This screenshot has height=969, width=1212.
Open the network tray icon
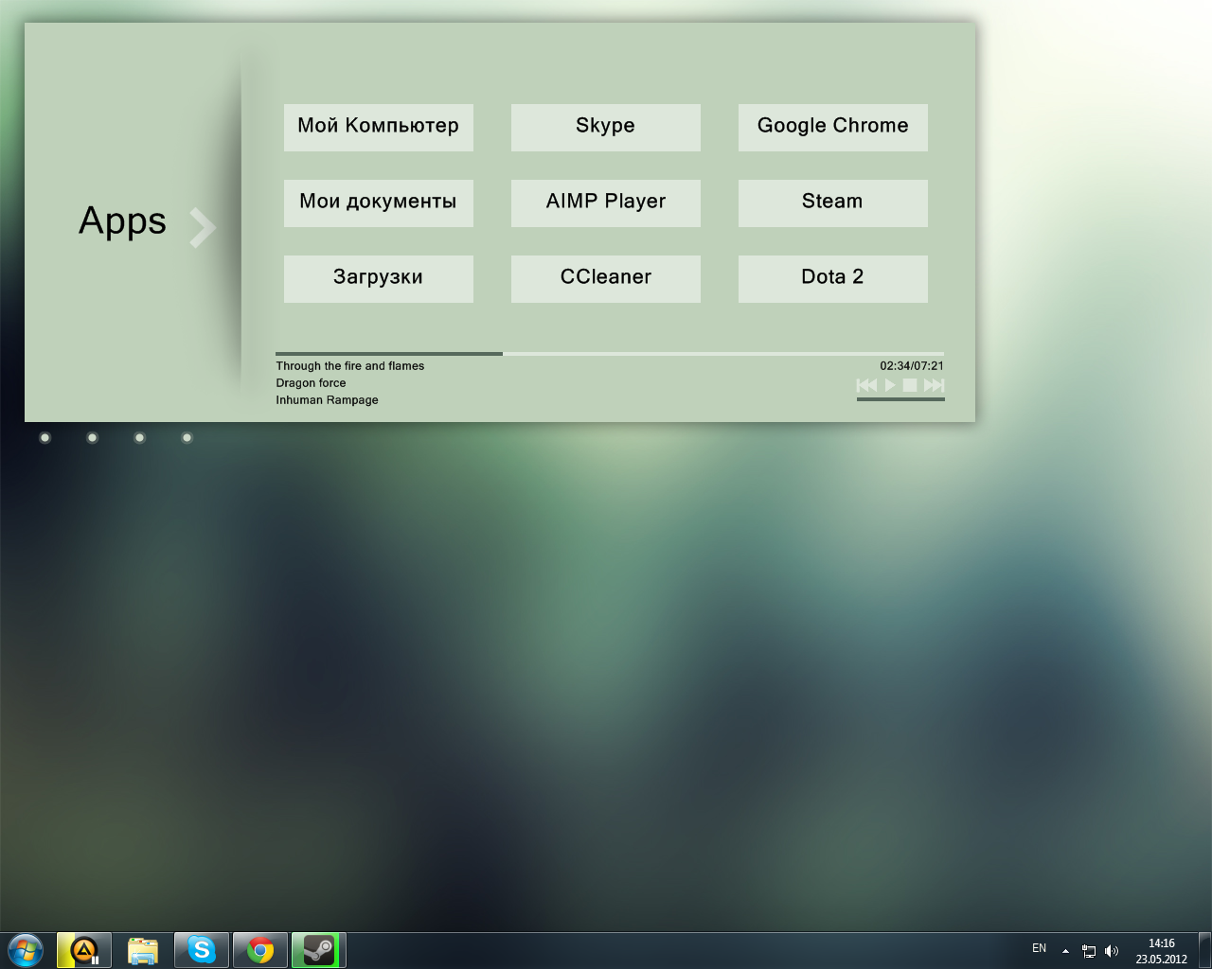[1089, 951]
